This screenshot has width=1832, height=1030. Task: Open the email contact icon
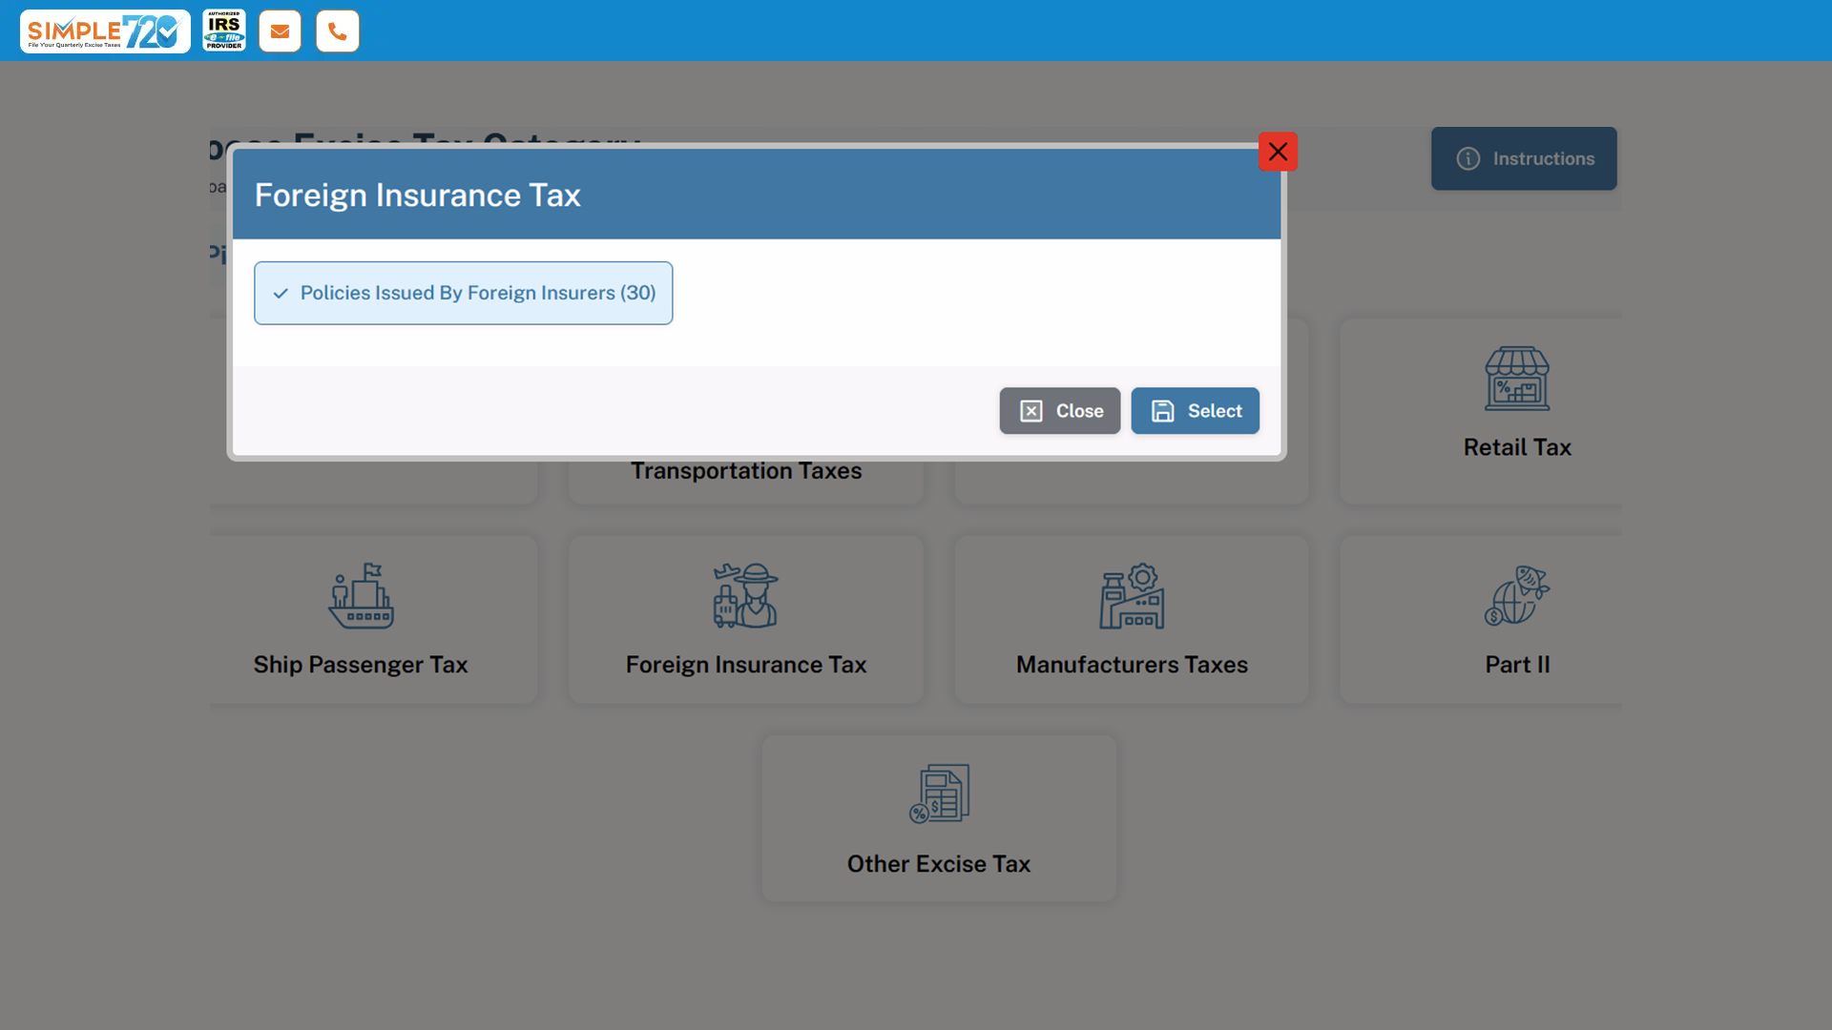coord(280,31)
